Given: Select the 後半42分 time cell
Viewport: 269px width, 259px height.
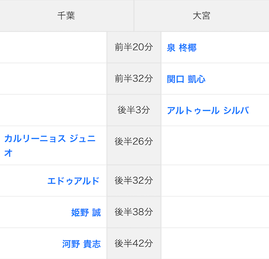Looking at the screenshot, I should point(134,243).
